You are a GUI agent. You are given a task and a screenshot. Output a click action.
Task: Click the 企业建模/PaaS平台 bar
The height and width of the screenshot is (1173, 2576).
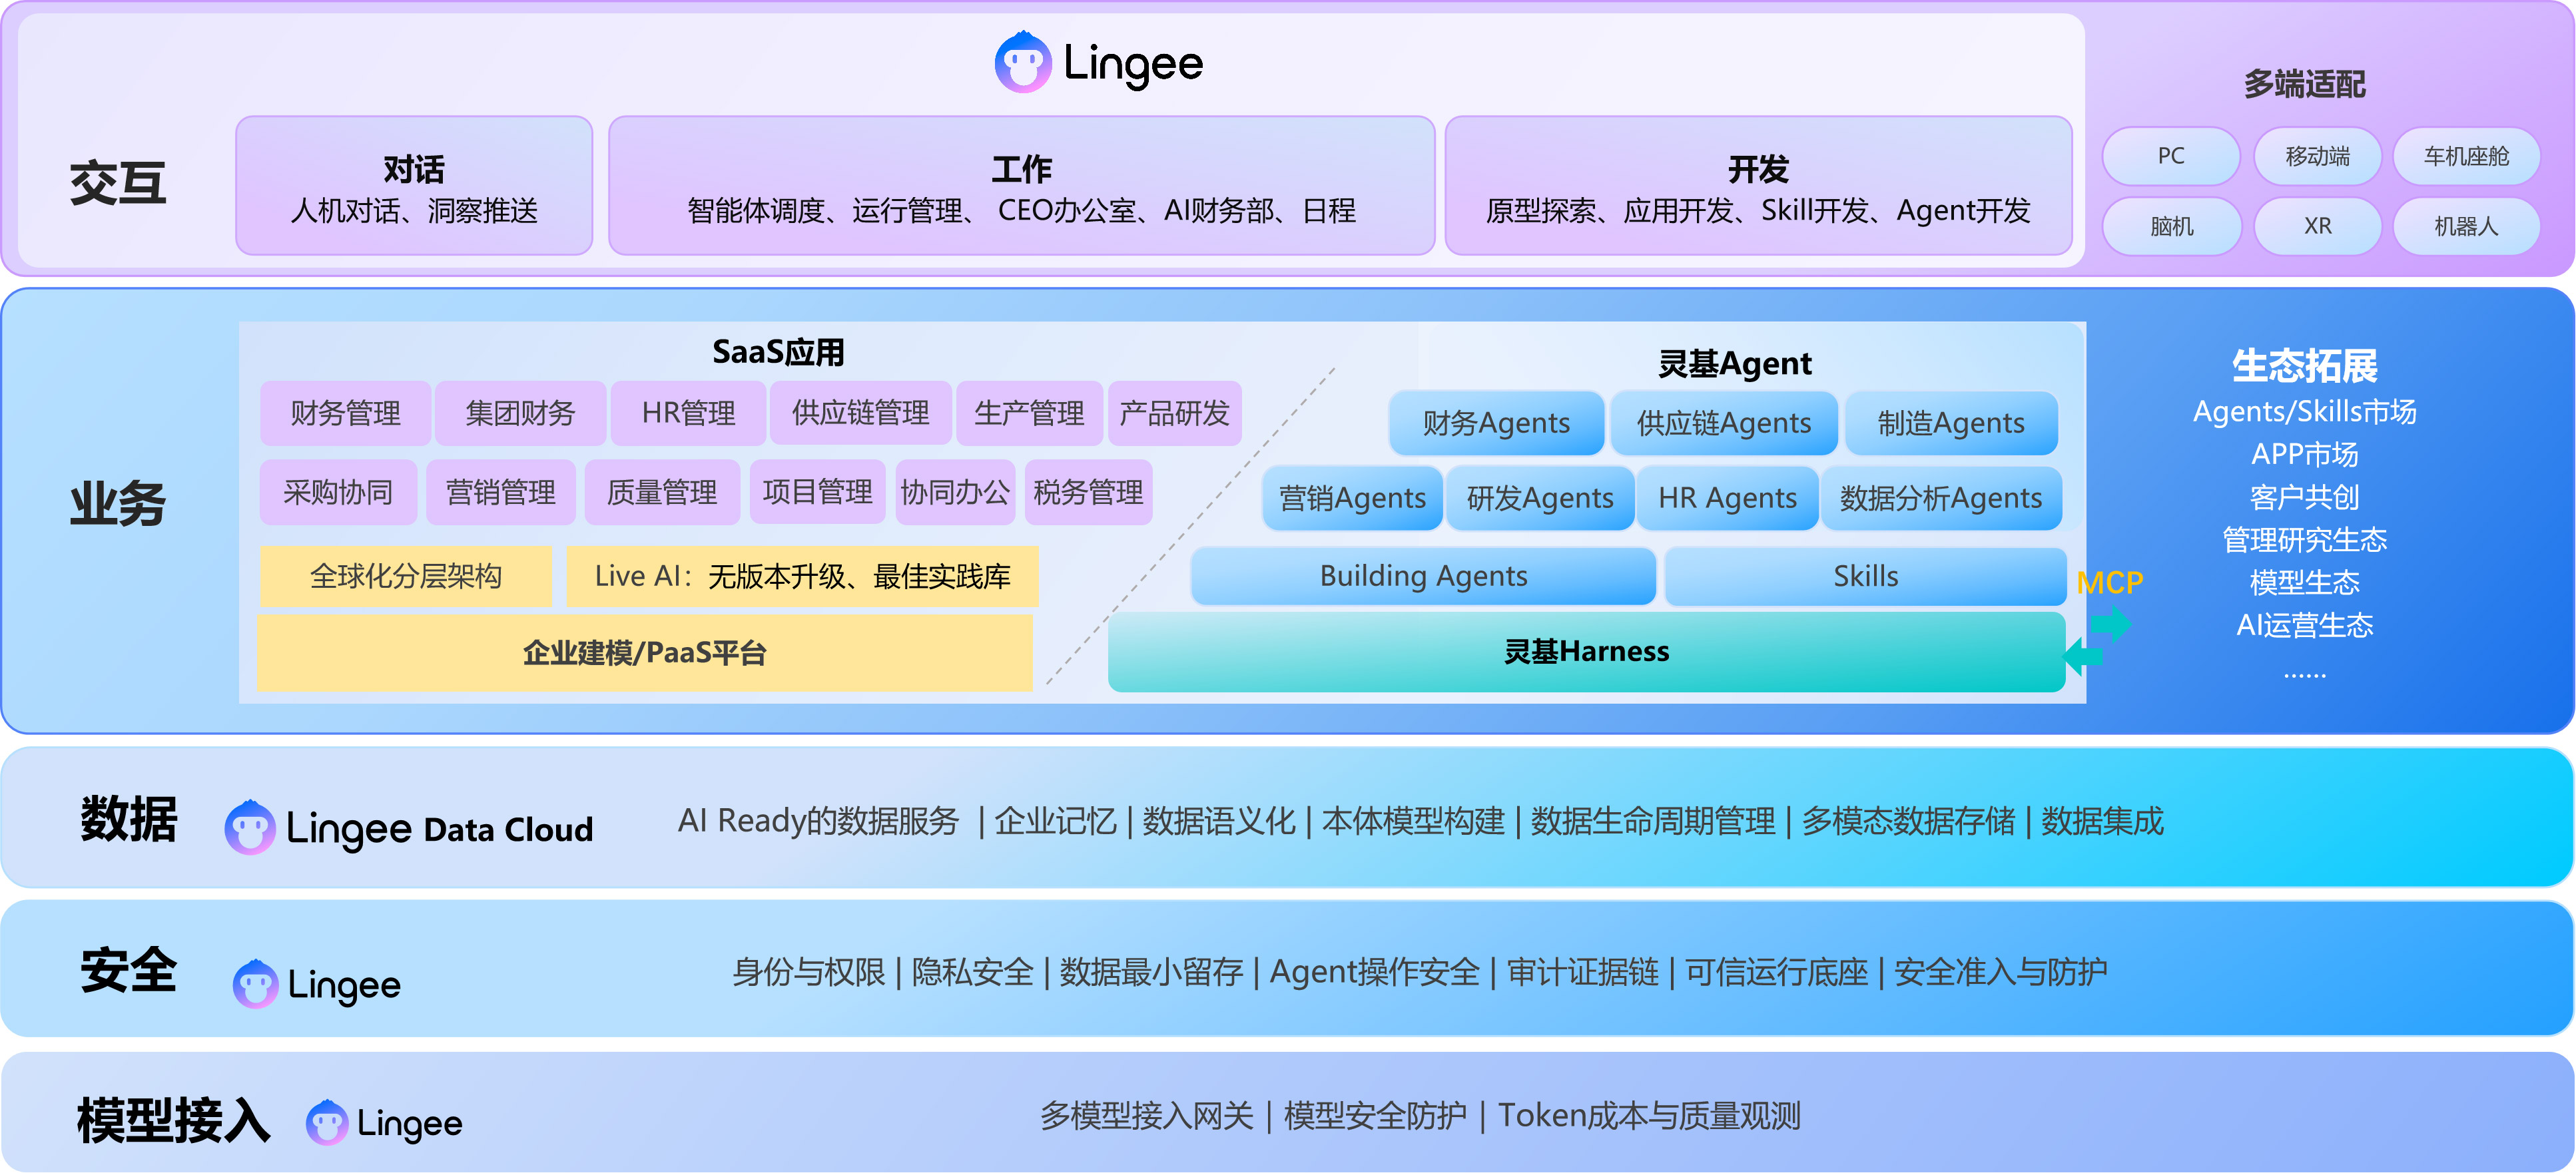tap(645, 653)
